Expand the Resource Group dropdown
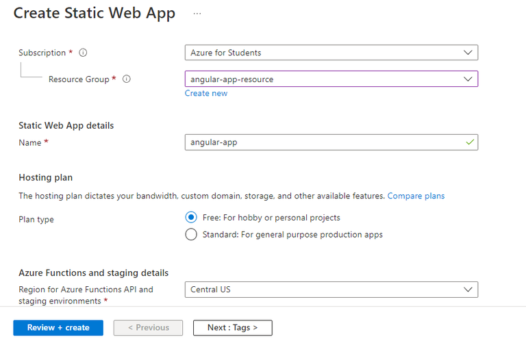The width and height of the screenshot is (526, 343). (331, 79)
